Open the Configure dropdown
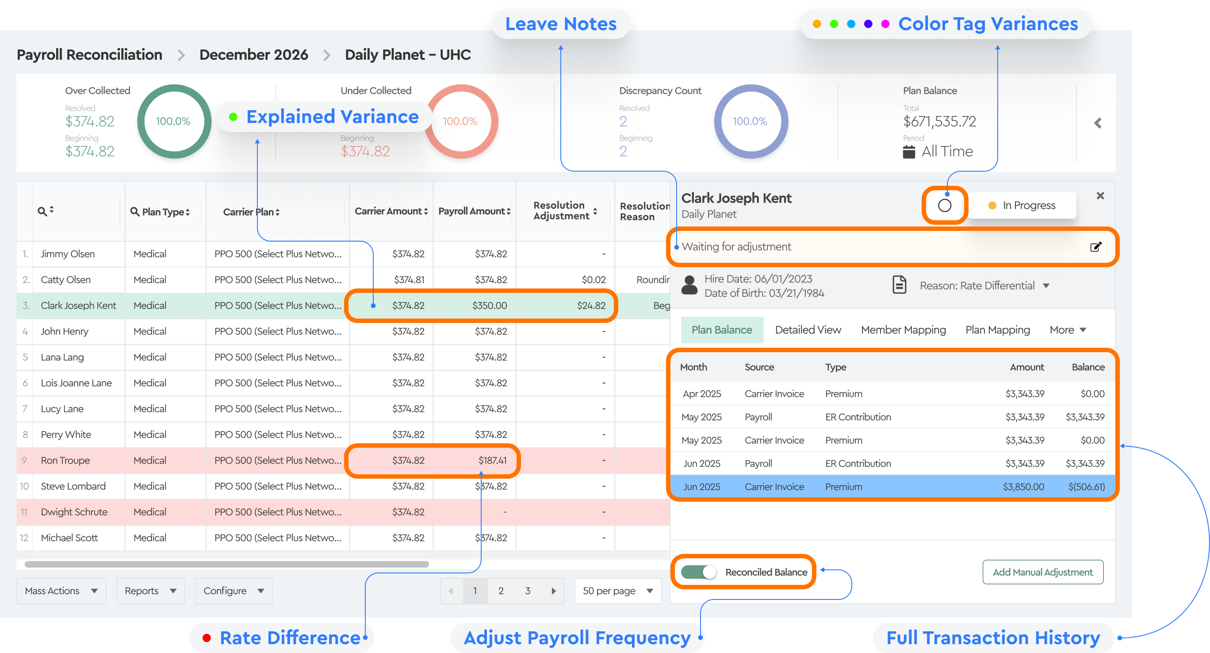The image size is (1210, 653). [234, 591]
